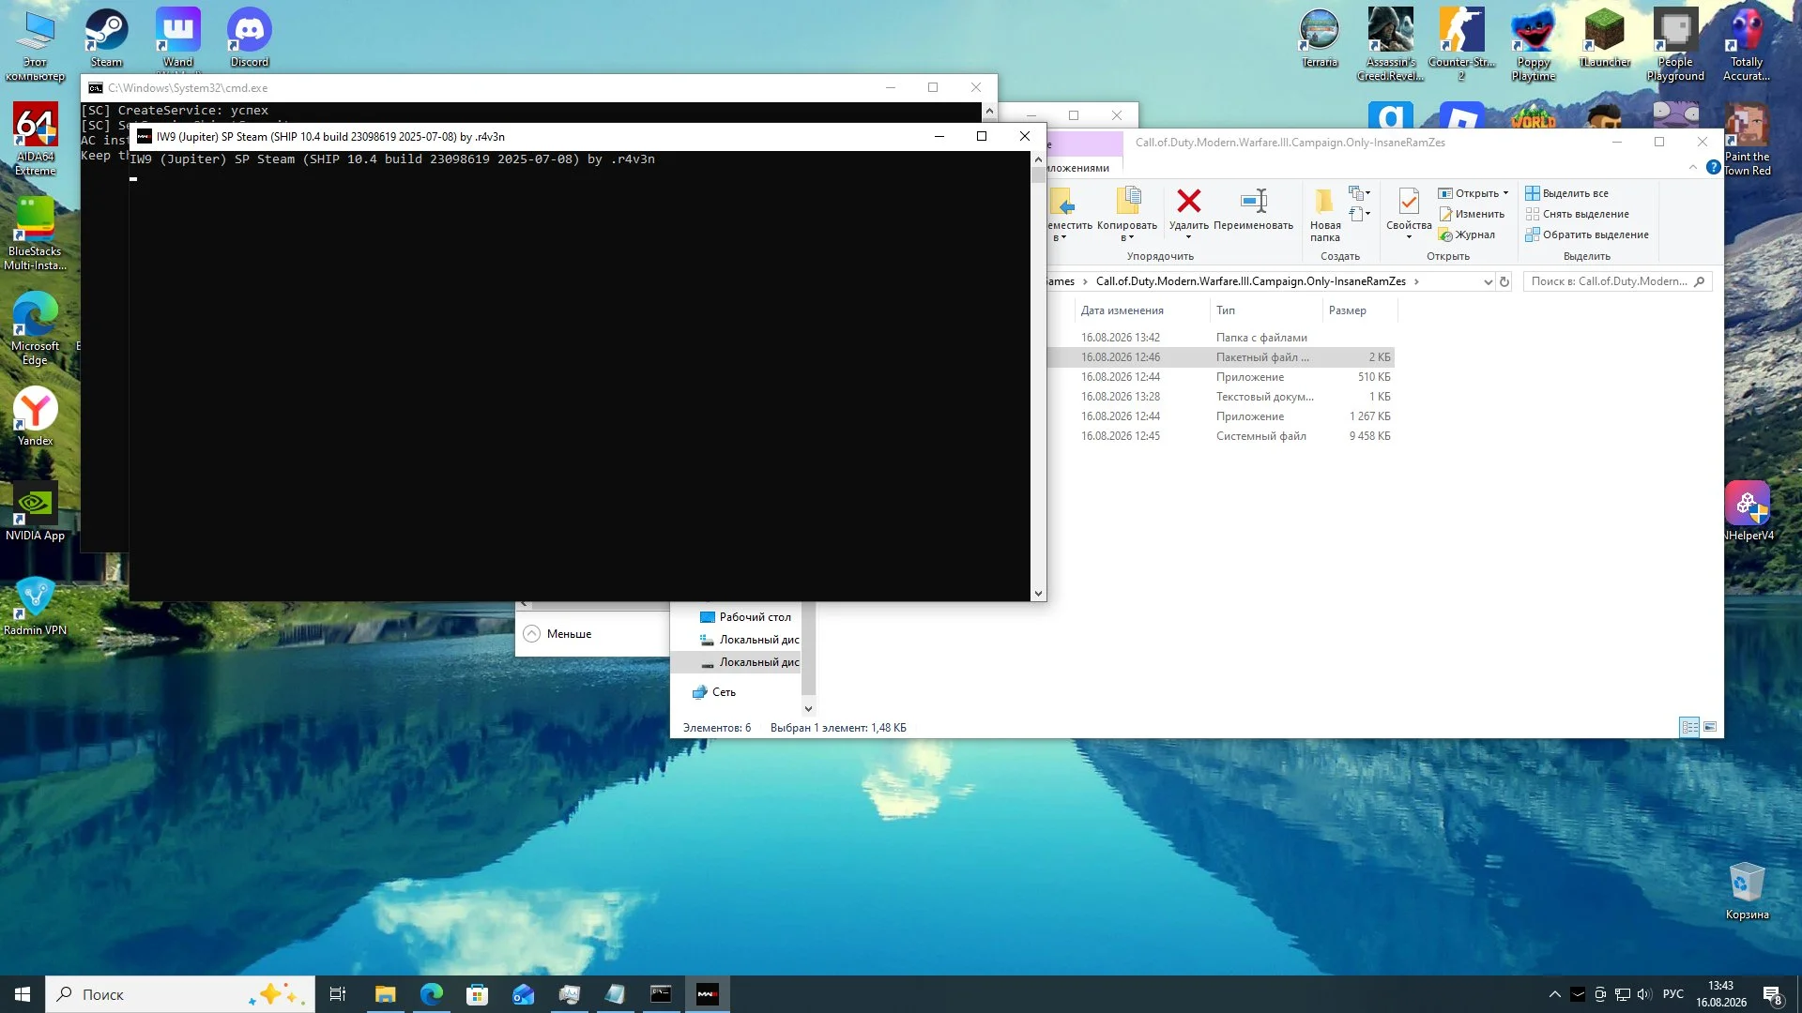Open the Steam desktop shortcut
1802x1013 pixels.
pyautogui.click(x=106, y=38)
